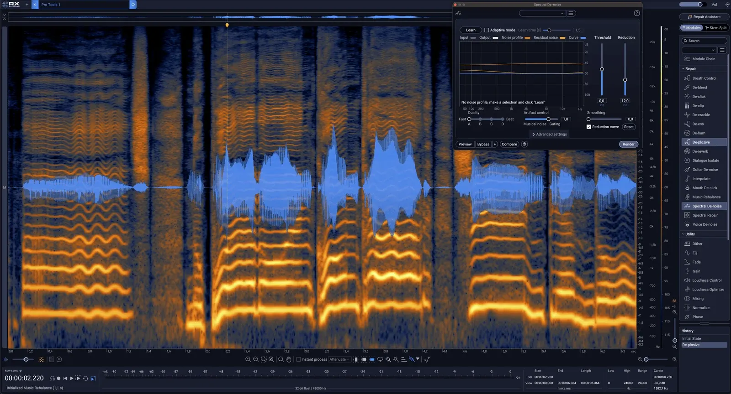
Task: Open the Module Chain entry
Action: pos(704,59)
